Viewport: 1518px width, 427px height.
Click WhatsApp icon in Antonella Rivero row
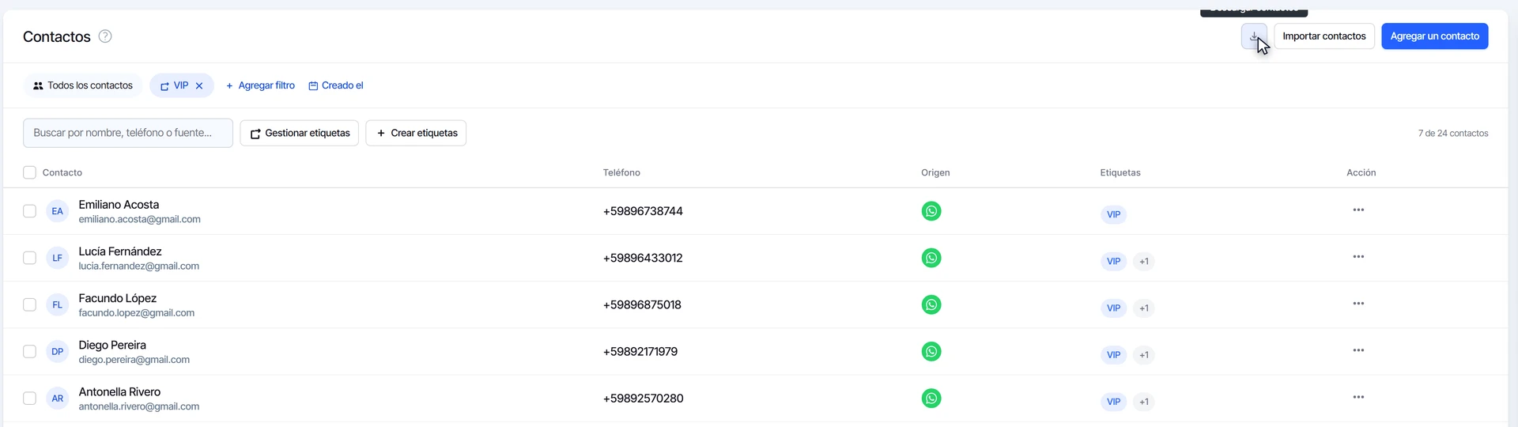931,399
